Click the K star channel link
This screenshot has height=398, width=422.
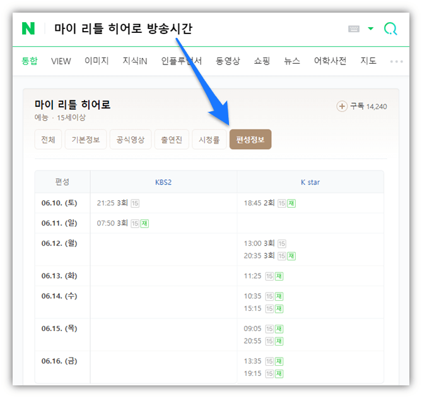point(310,182)
